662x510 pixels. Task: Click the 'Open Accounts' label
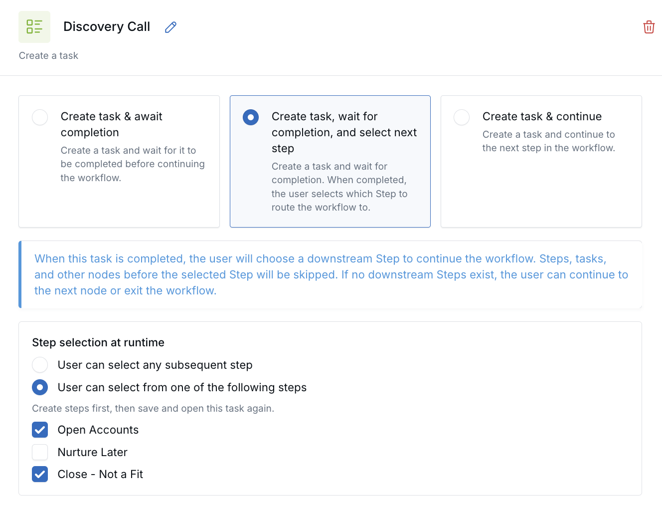pos(98,430)
